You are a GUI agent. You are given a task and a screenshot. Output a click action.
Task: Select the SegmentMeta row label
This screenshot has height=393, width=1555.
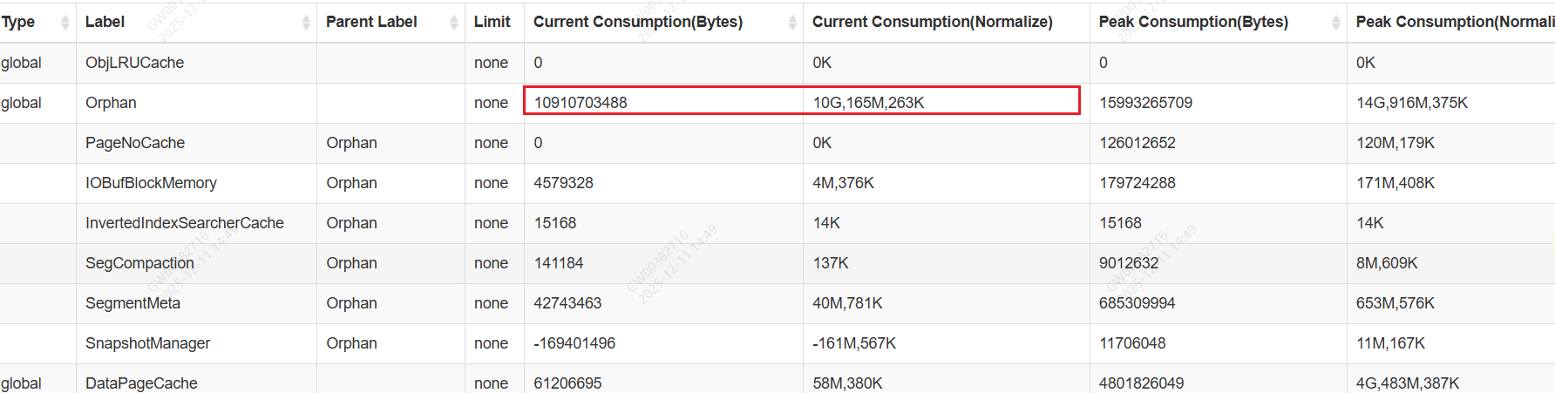pyautogui.click(x=132, y=303)
